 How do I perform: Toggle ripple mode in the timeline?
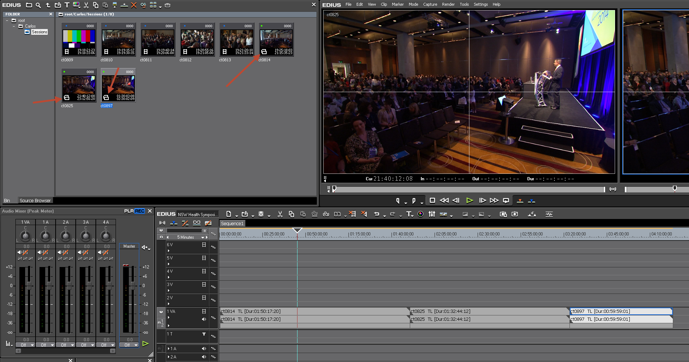click(x=185, y=223)
